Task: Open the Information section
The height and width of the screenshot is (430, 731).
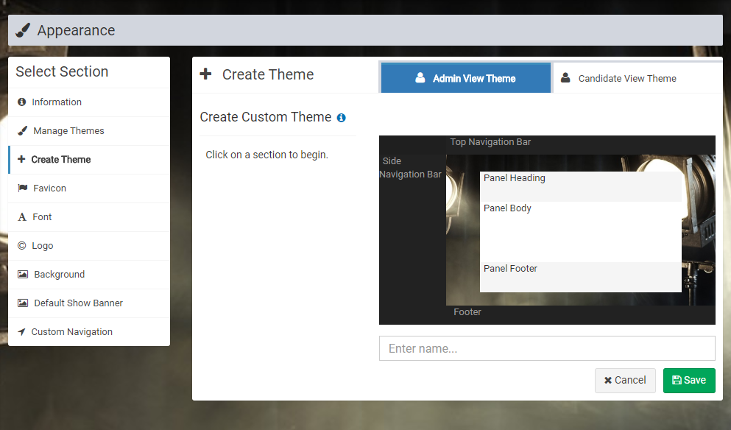Action: 89,102
